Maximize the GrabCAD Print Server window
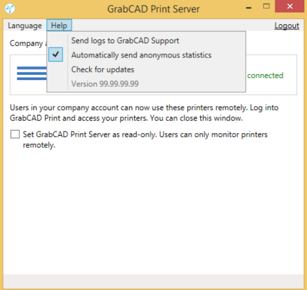This screenshot has width=307, height=290. tap(266, 7)
